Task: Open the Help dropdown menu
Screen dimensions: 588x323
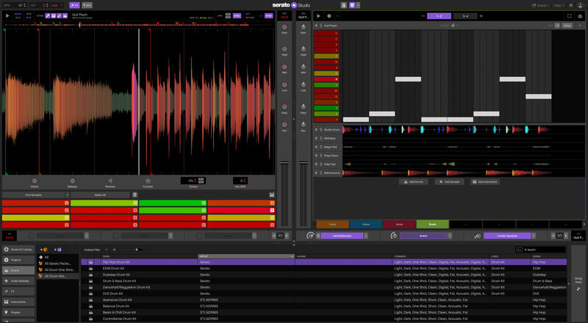Action: (559, 5)
